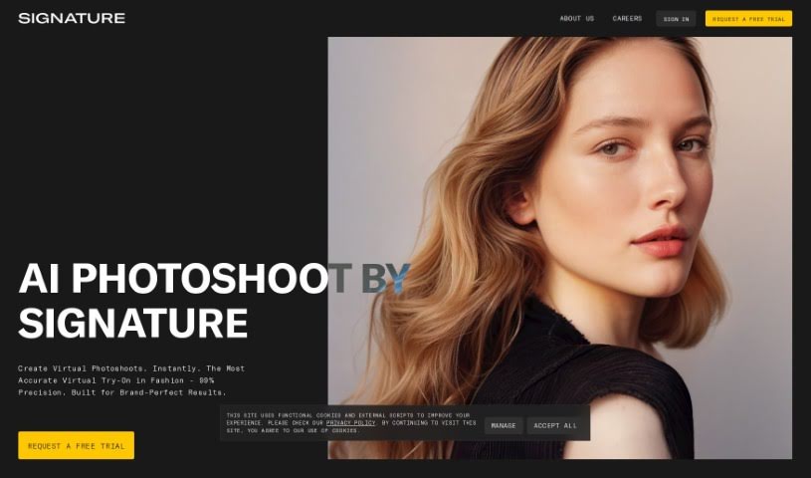
Task: Click the cookie notice message text
Action: point(350,423)
